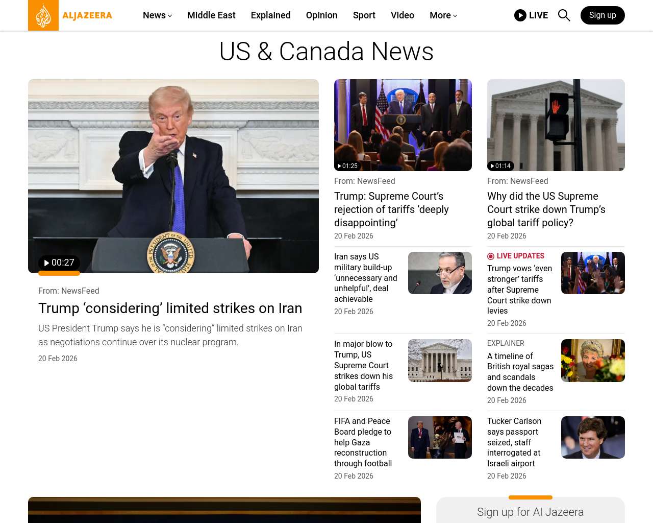The image size is (653, 523).
Task: Open the Middle East section
Action: [x=211, y=15]
